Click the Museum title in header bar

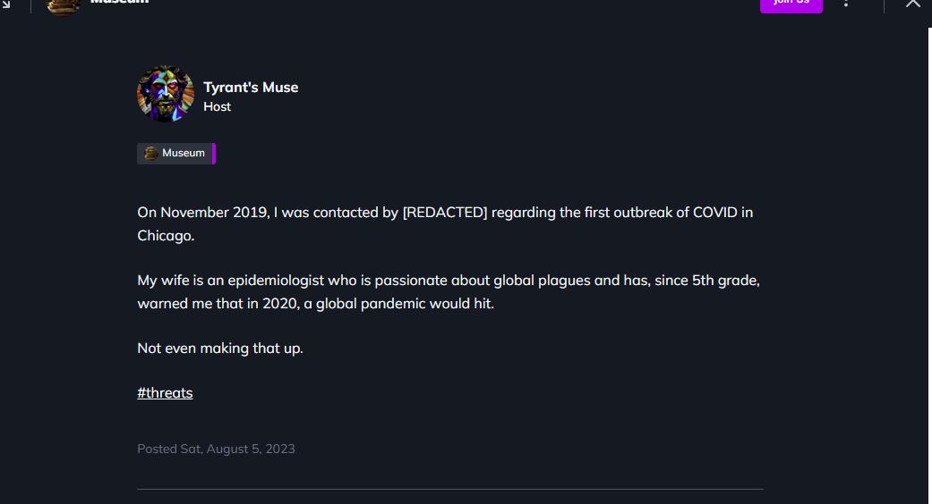119,3
